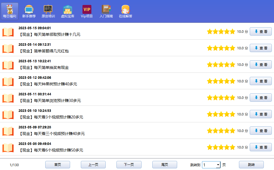Select title 【现金】每天看三个视频预计赚40多元
Image resolution: width=274 pixels, height=170 pixels.
(52, 134)
